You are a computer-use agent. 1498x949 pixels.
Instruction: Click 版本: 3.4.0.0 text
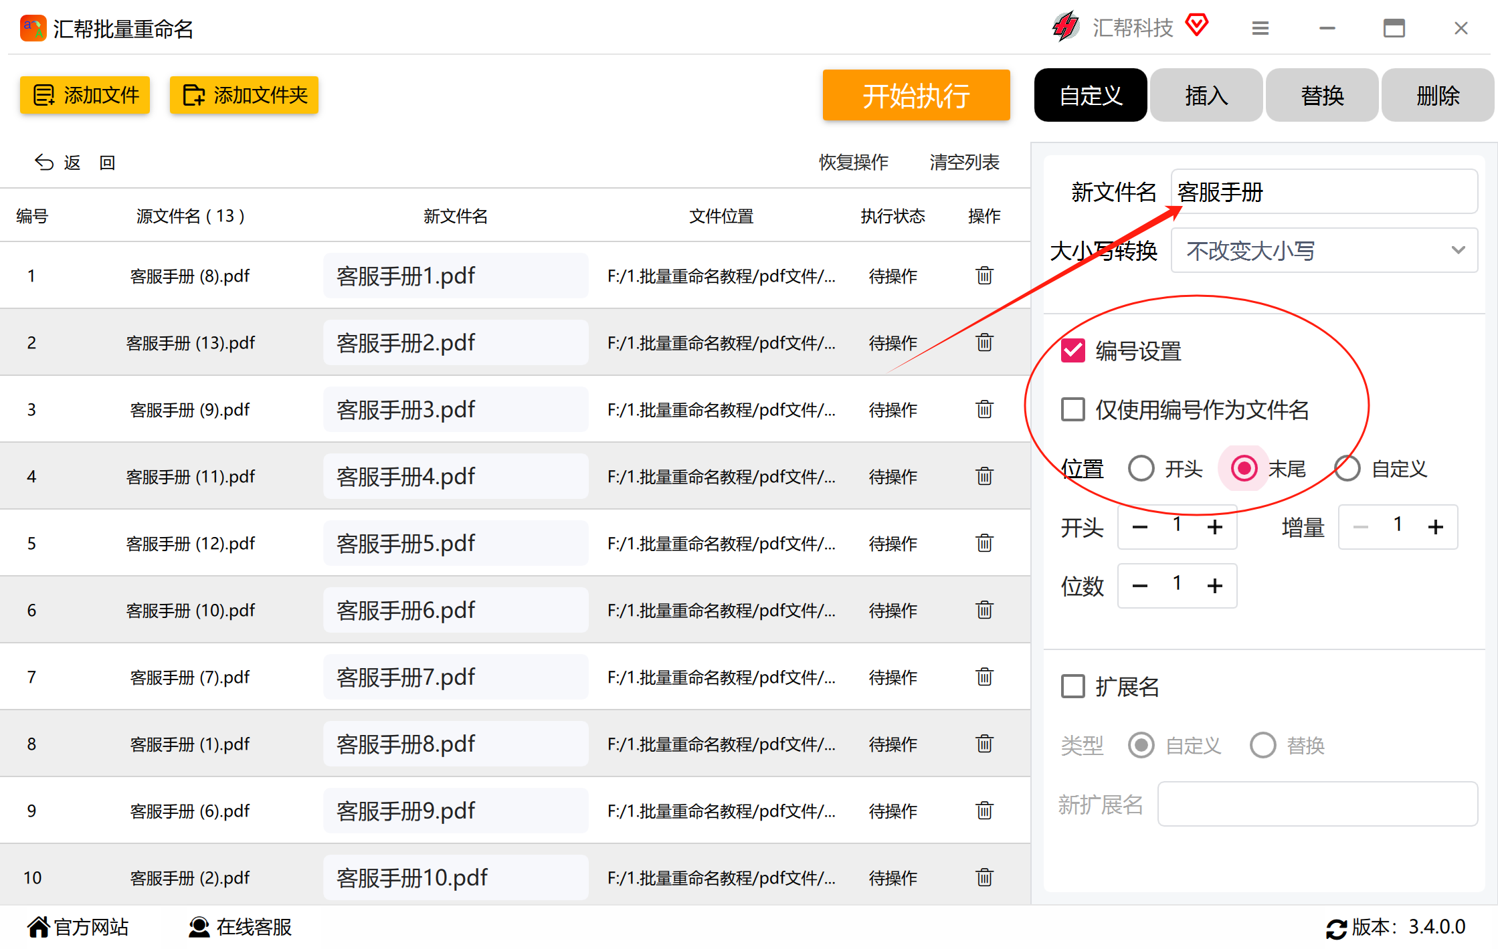click(x=1408, y=927)
